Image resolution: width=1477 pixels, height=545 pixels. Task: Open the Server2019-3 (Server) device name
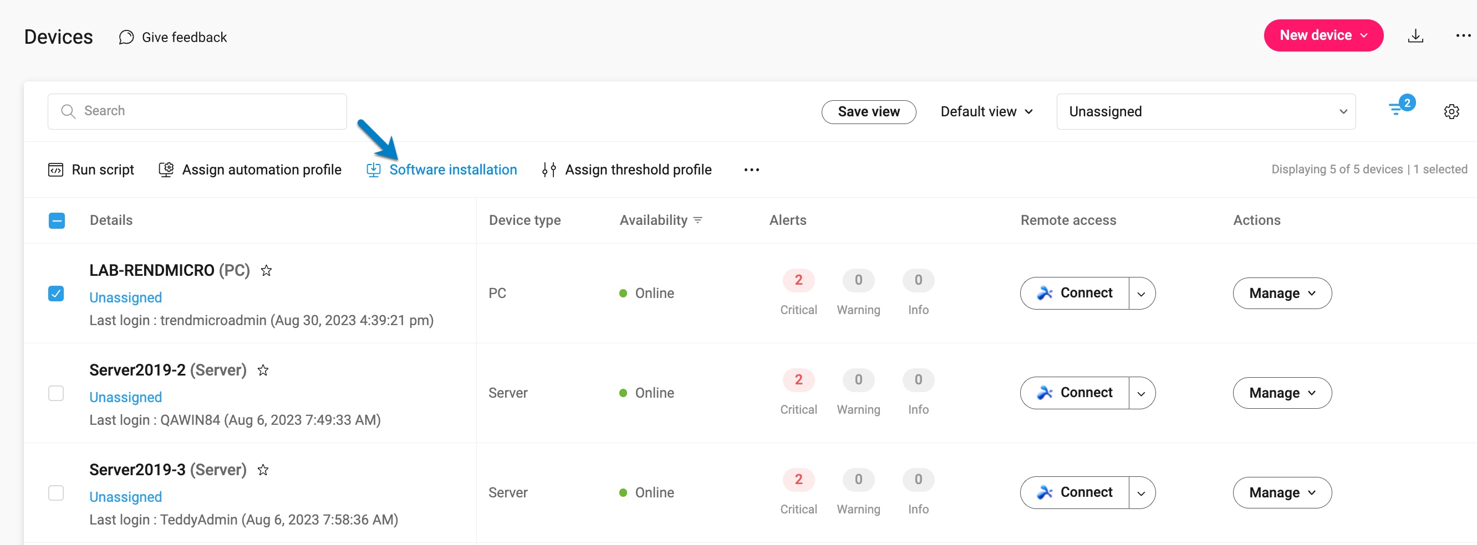click(x=168, y=469)
